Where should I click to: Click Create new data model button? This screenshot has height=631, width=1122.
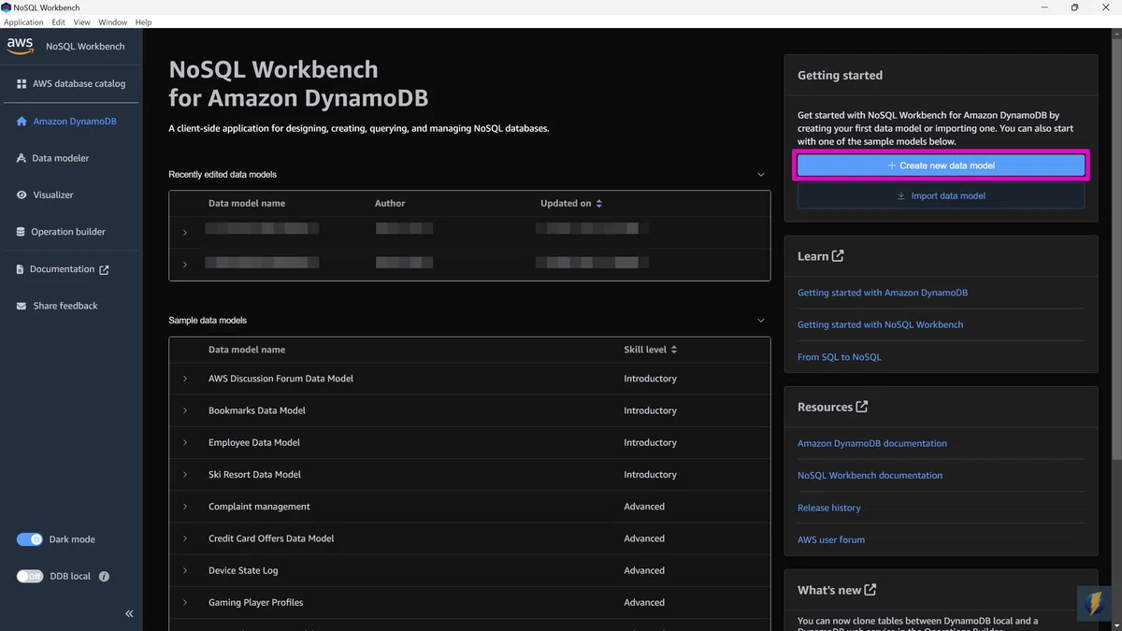tap(941, 165)
